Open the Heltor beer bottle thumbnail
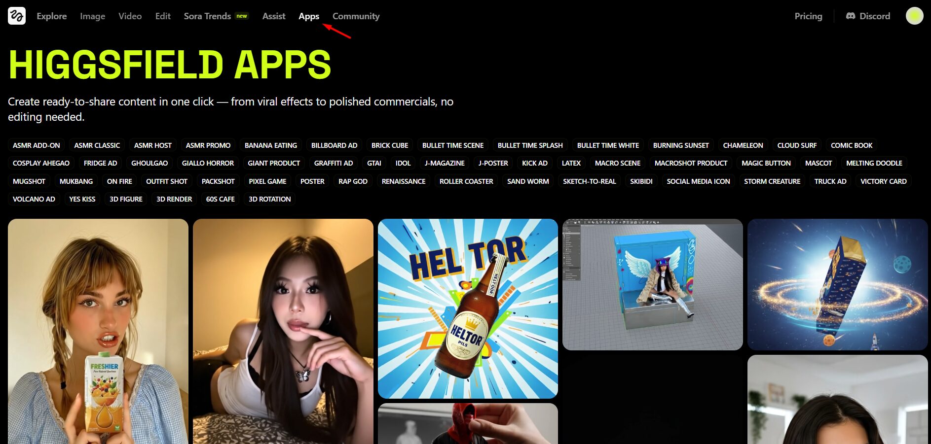 pyautogui.click(x=468, y=308)
